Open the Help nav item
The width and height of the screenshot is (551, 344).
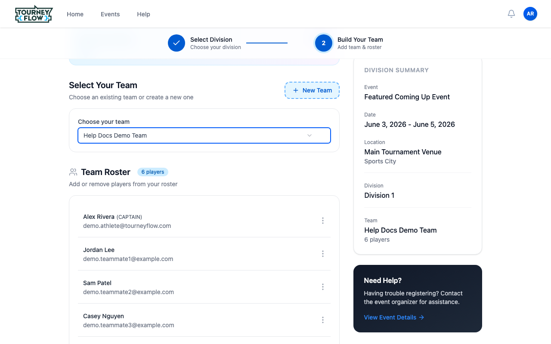tap(143, 14)
